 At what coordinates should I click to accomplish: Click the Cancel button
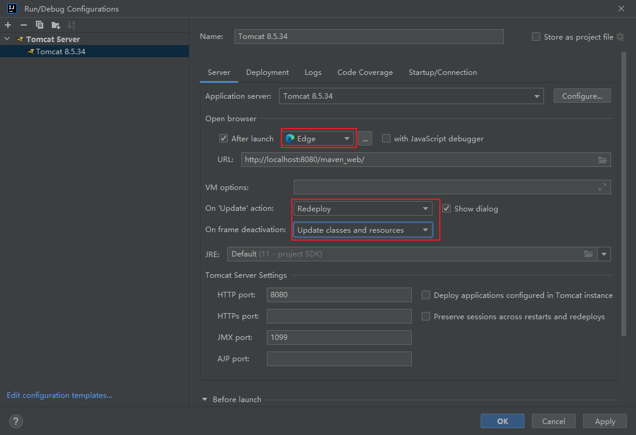click(553, 421)
